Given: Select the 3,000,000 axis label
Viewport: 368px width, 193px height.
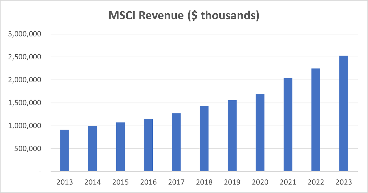Looking at the screenshot, I should coord(25,34).
